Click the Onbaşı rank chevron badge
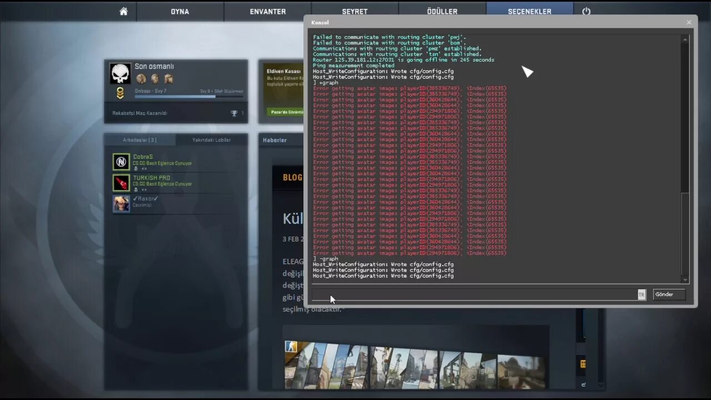Viewport: 711px width, 400px height. pyautogui.click(x=120, y=93)
